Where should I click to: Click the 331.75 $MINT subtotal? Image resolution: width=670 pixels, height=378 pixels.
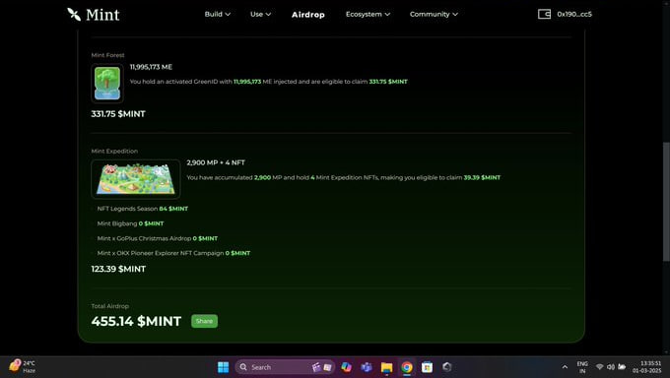[x=118, y=114]
